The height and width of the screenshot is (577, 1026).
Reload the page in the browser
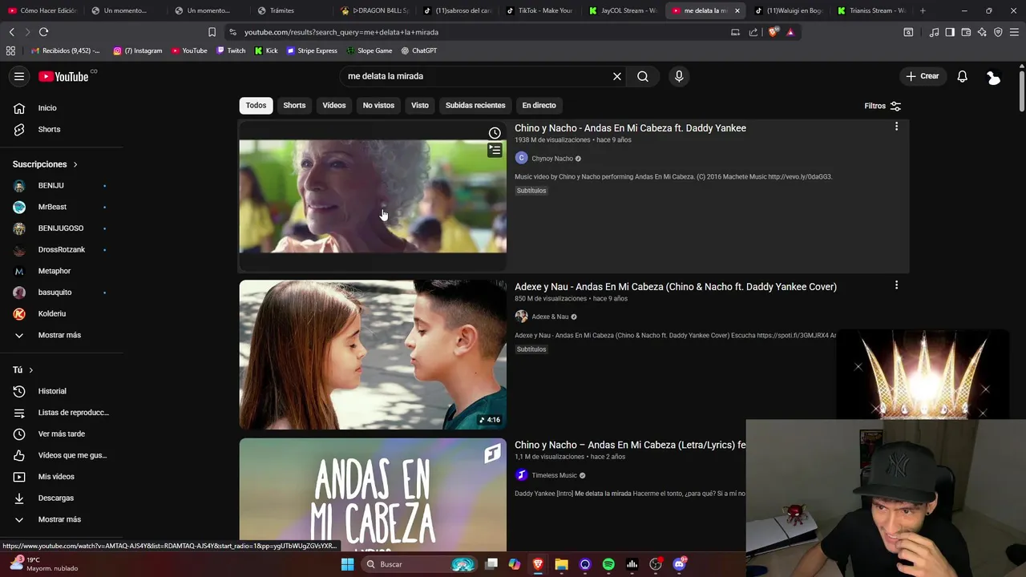coord(43,32)
